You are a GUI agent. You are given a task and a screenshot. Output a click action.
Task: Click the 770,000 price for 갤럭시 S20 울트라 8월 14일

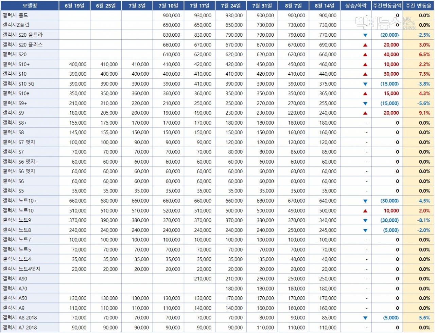pos(328,35)
